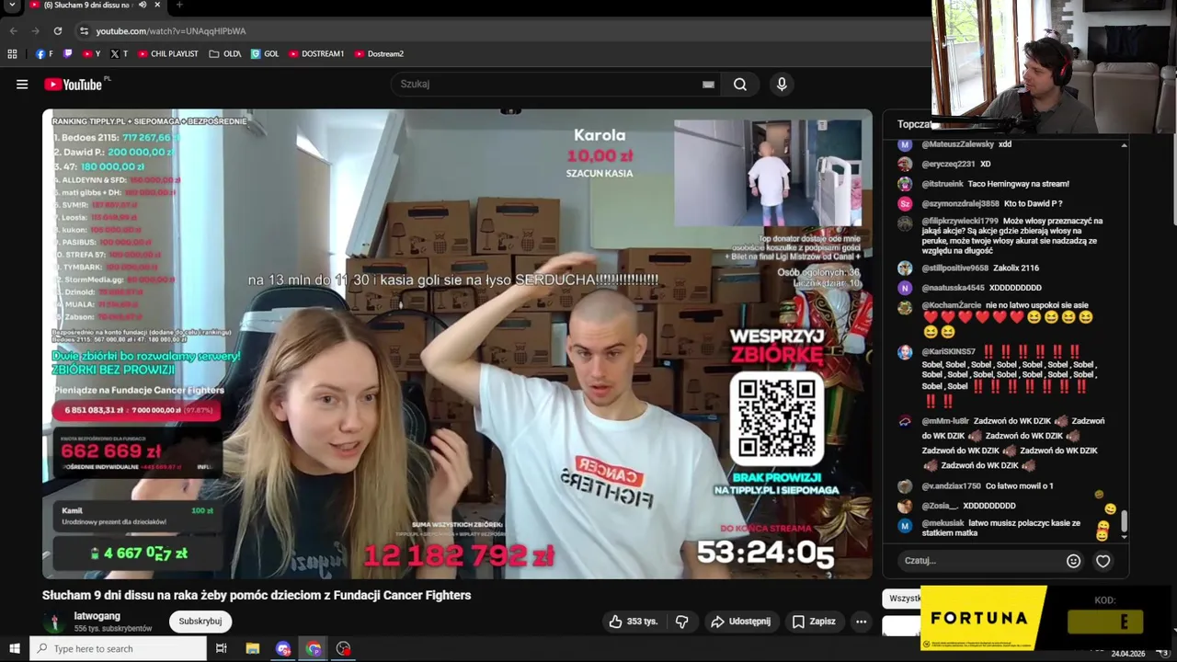The image size is (1177, 662).
Task: Mute the tab via speaker icon
Action: point(143,6)
